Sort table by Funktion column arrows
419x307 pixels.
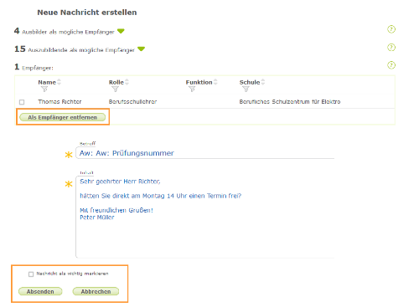coord(215,82)
